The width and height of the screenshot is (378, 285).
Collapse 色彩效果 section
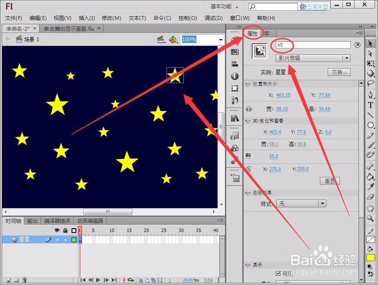point(248,193)
